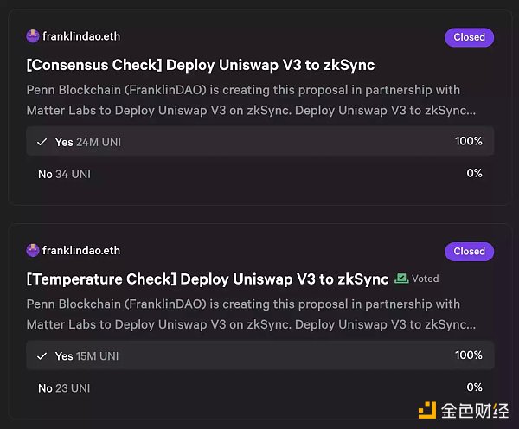This screenshot has height=429, width=519.
Task: Click franklindao.eth avatar on Consensus Check proposal
Action: (33, 36)
